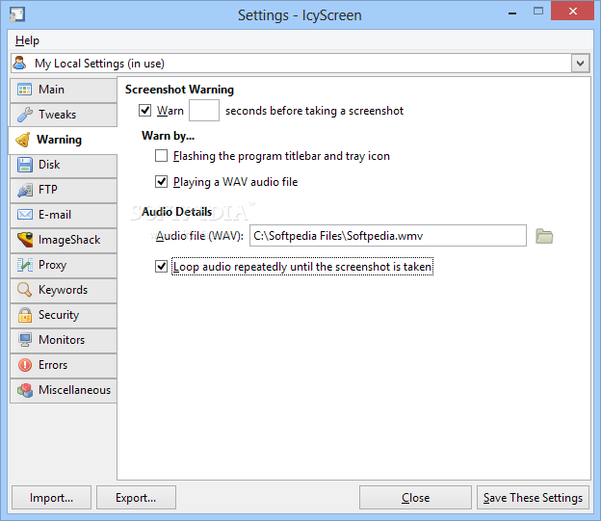Click the E-mail envelope icon
Screen dimensions: 601x521
tap(25, 215)
